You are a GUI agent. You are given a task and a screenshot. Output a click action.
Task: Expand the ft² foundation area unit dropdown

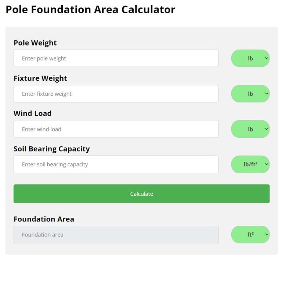pyautogui.click(x=250, y=235)
